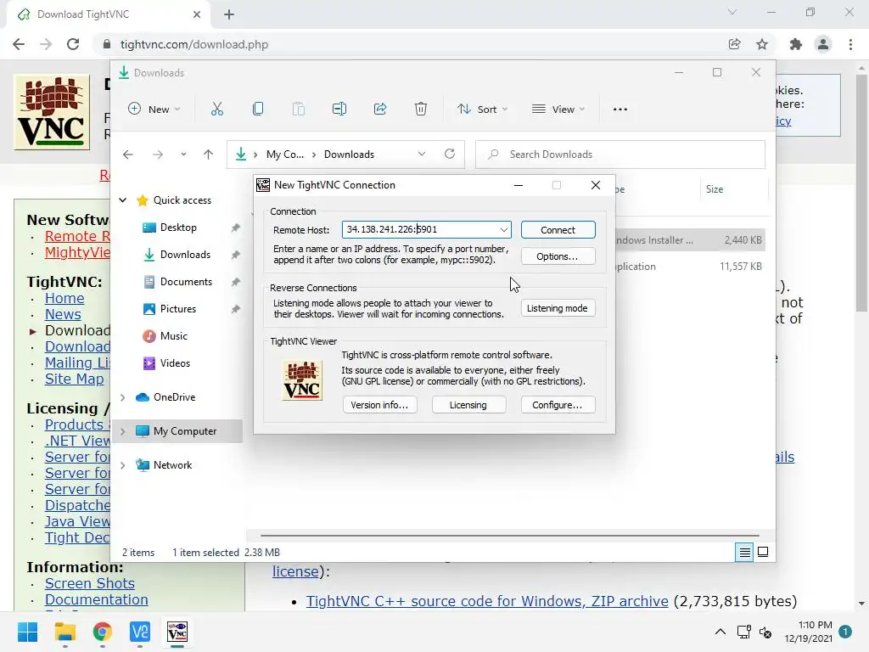Select the Download TightVNC browser tab
Screen dimensions: 869x652
109,14
